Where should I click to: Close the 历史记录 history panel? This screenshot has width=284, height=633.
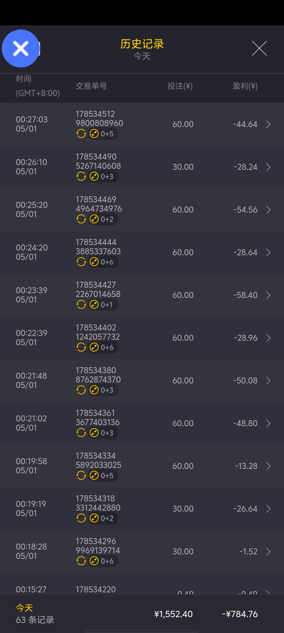[x=259, y=48]
